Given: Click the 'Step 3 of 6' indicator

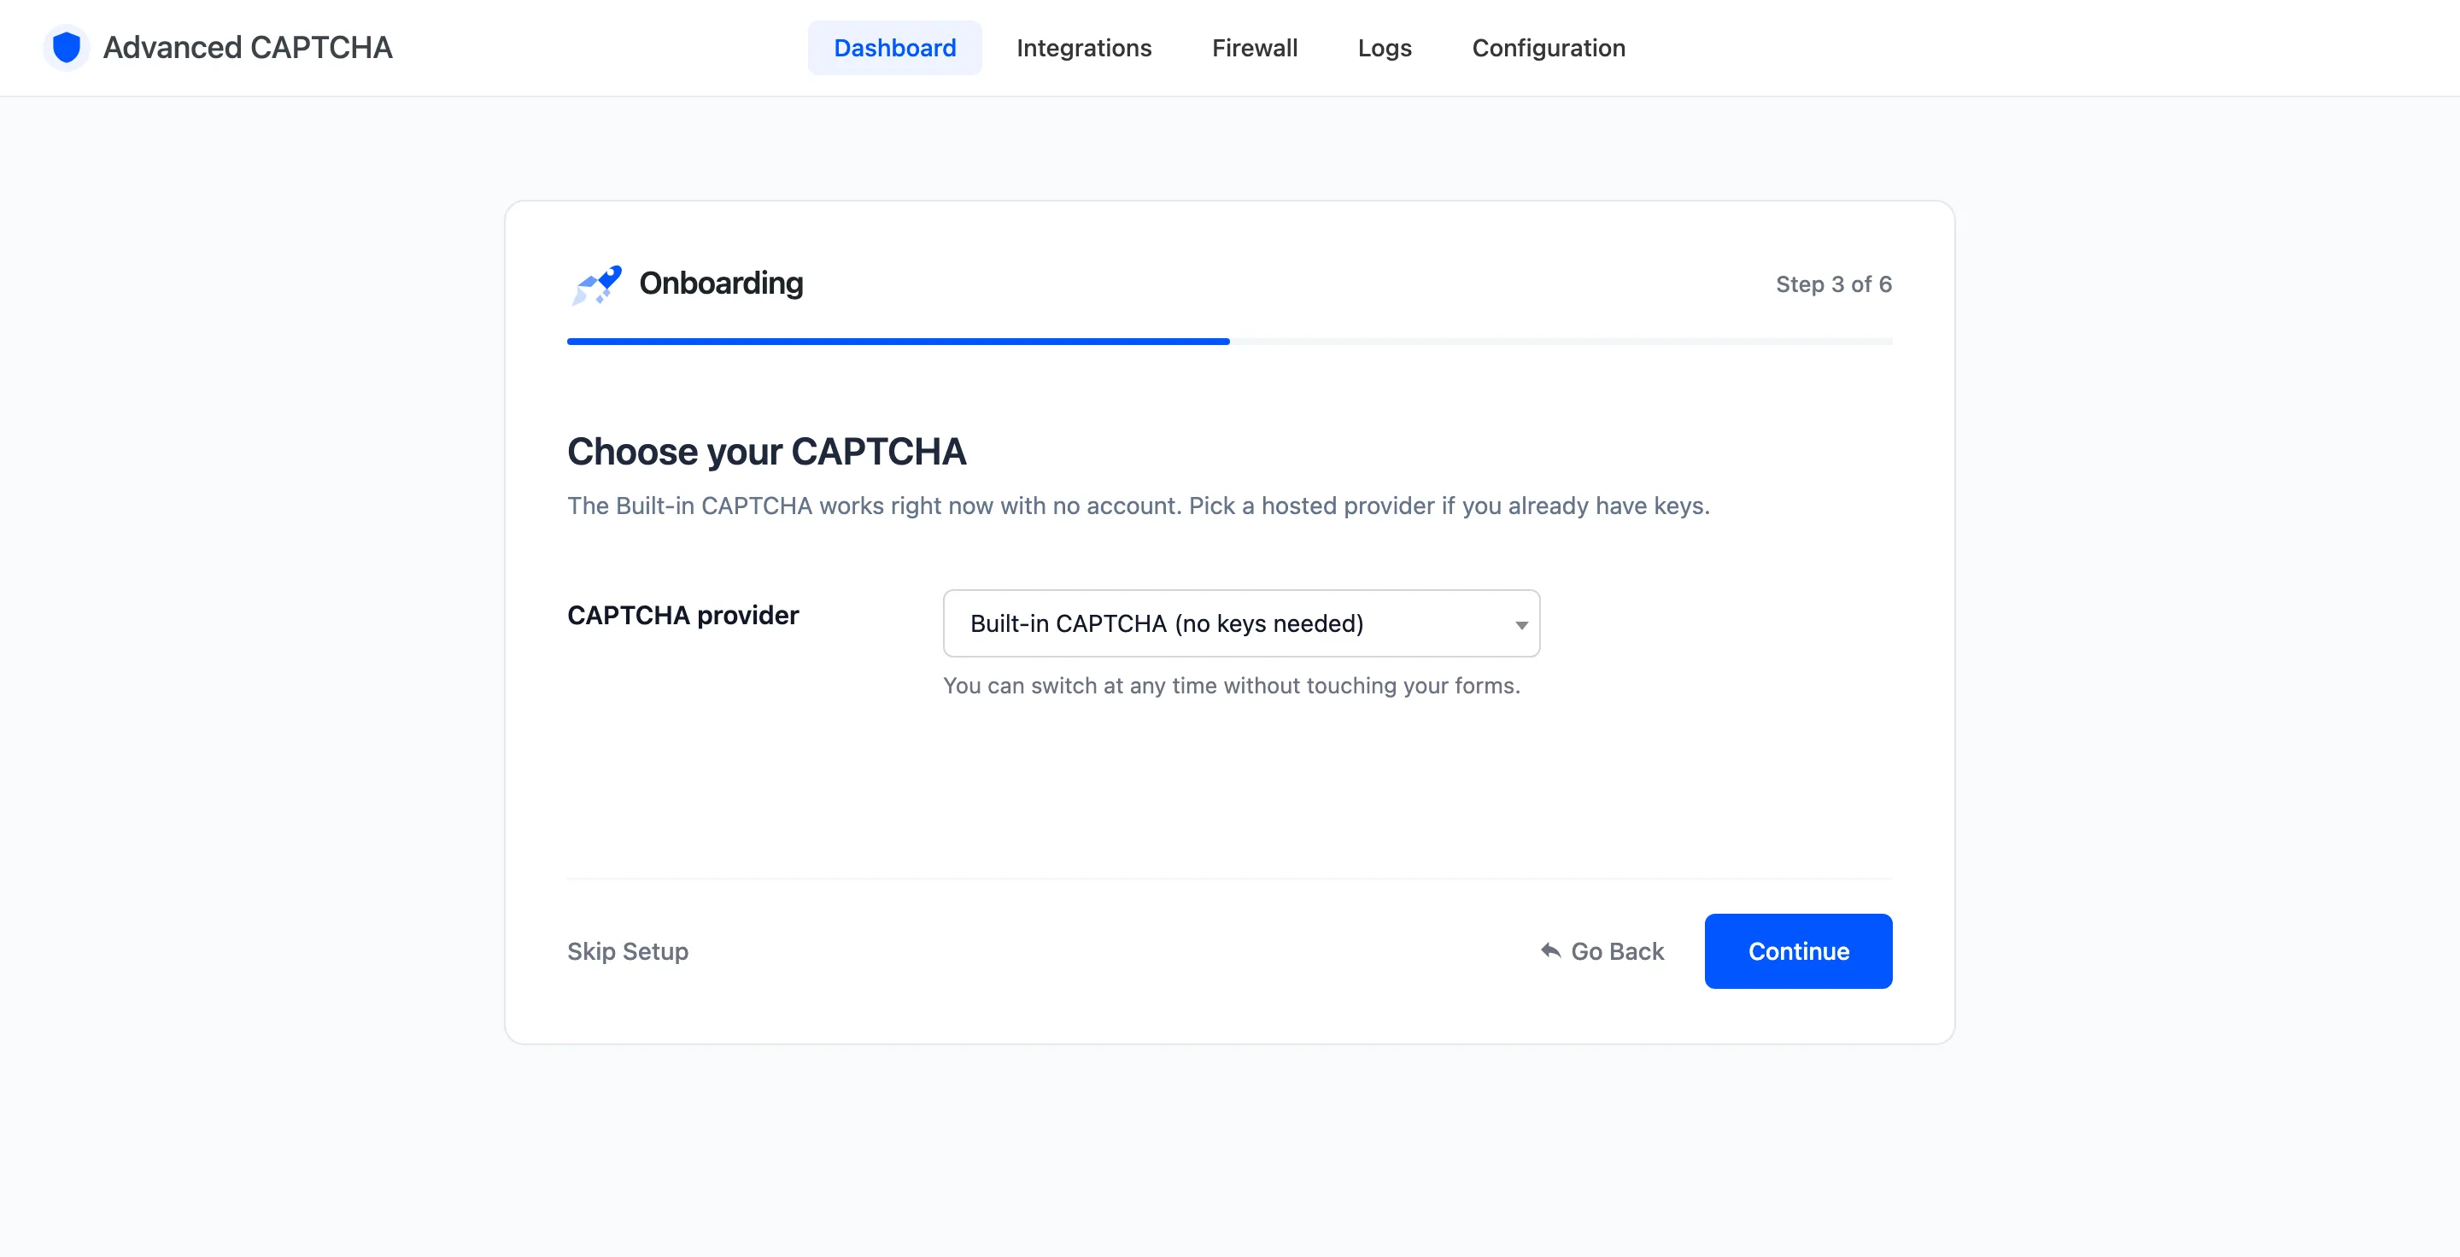Looking at the screenshot, I should click(x=1832, y=284).
